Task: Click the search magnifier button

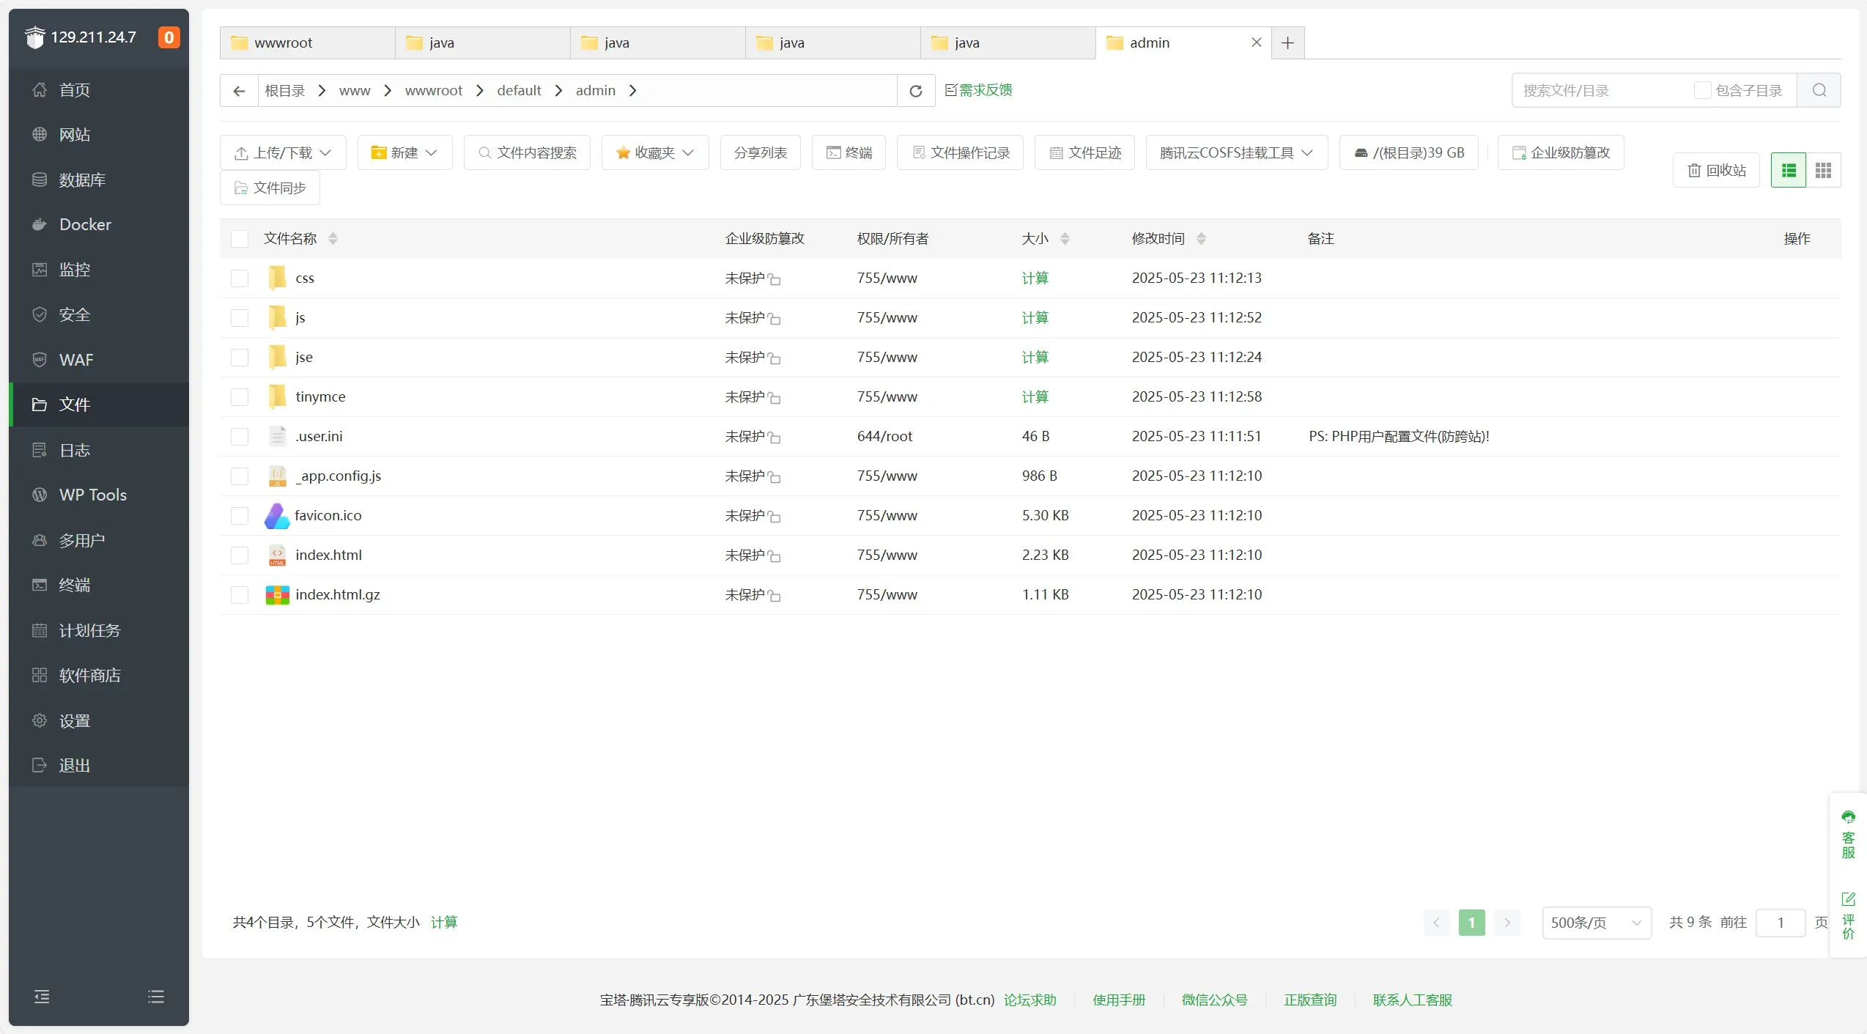Action: pos(1819,91)
